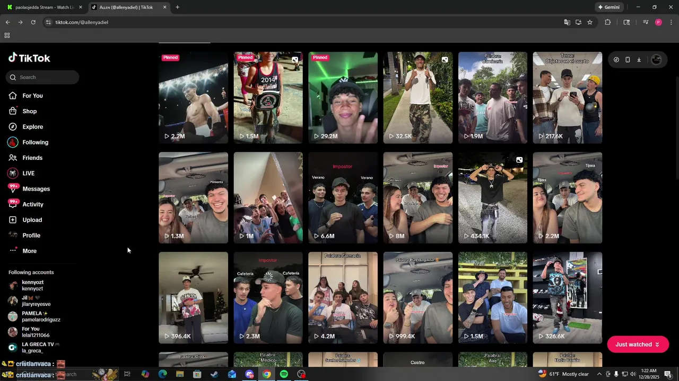Click the Chrome translate page icon
The height and width of the screenshot is (381, 679).
click(567, 22)
